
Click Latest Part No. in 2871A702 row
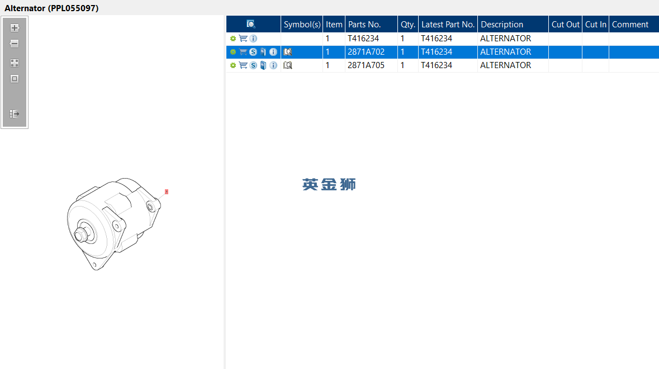437,52
